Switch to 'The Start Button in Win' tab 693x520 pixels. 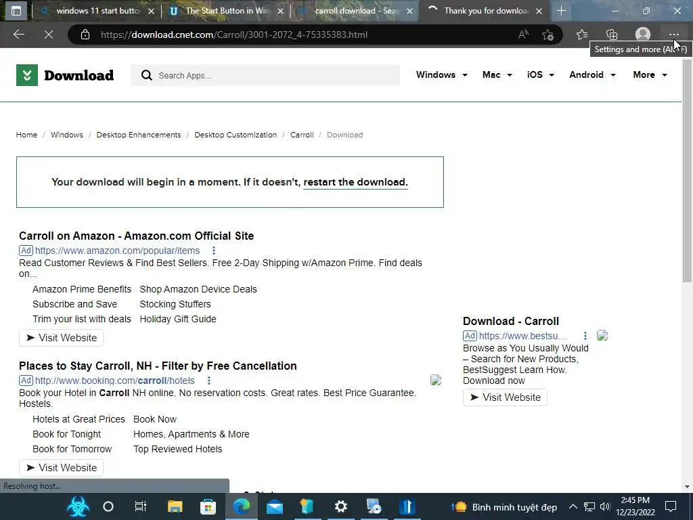pos(227,11)
